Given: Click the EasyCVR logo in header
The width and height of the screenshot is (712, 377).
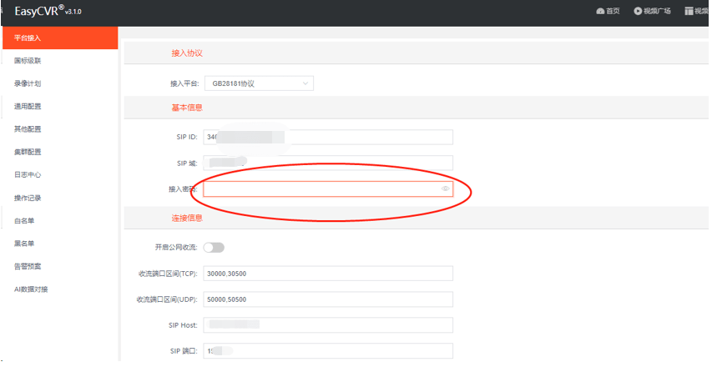Looking at the screenshot, I should 48,11.
